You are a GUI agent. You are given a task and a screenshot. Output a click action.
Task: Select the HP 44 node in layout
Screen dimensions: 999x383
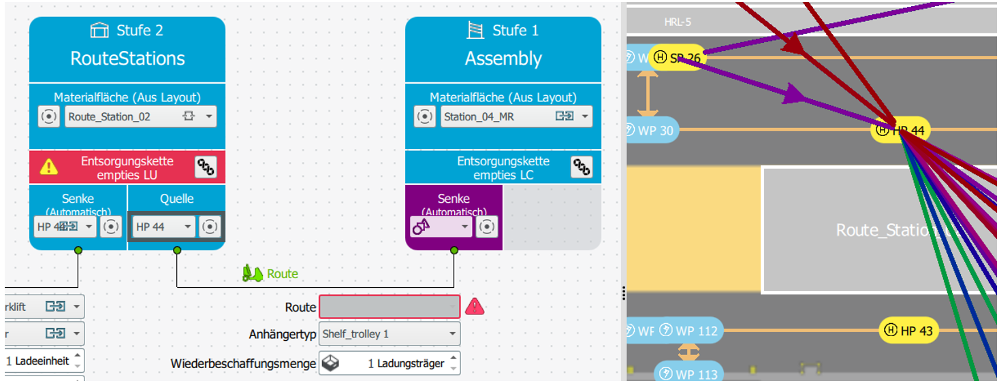point(900,130)
